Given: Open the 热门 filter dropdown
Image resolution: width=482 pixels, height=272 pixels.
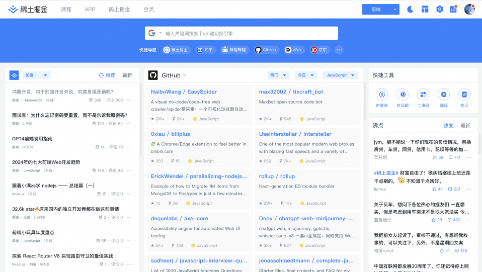Looking at the screenshot, I should click(278, 75).
